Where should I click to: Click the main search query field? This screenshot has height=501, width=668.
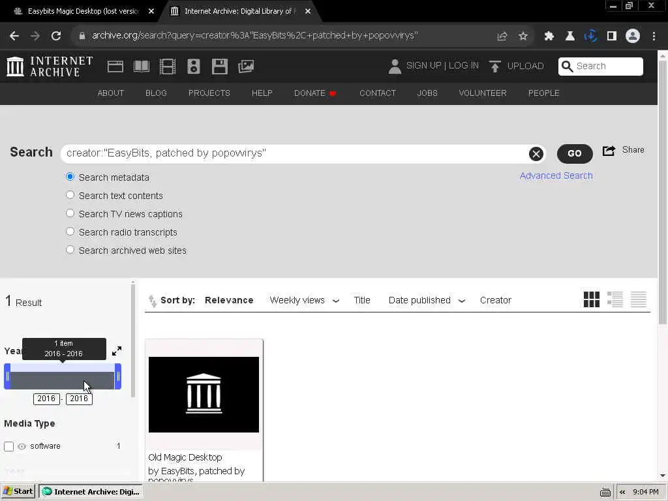pos(295,154)
